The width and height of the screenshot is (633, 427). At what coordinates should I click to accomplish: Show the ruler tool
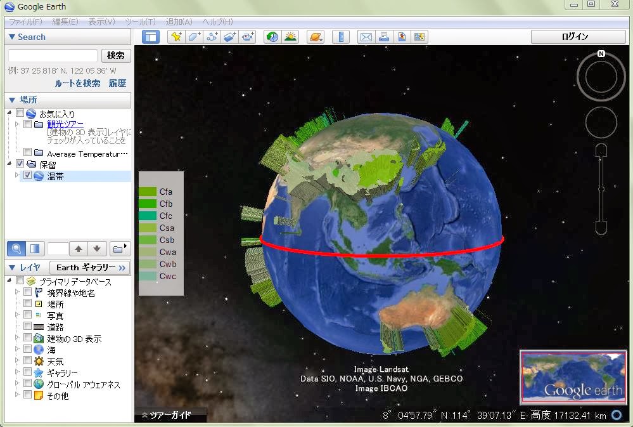[341, 37]
